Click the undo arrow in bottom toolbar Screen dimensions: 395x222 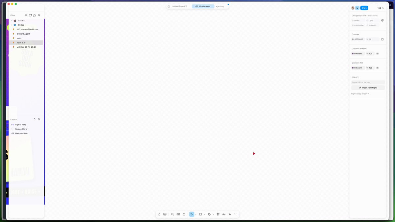point(159,214)
